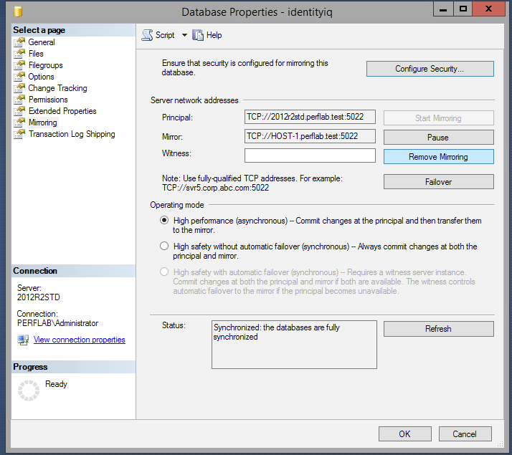Open View connection properties link
The image size is (512, 455).
point(80,340)
